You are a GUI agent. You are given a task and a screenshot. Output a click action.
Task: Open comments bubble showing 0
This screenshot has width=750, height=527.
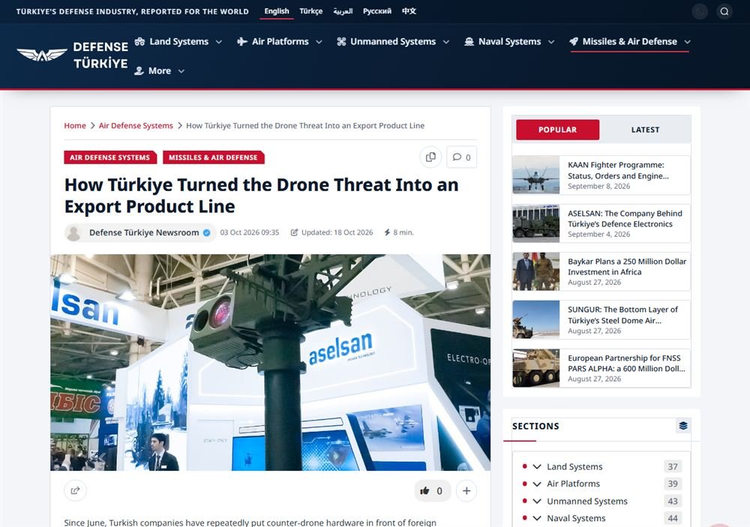click(x=461, y=157)
